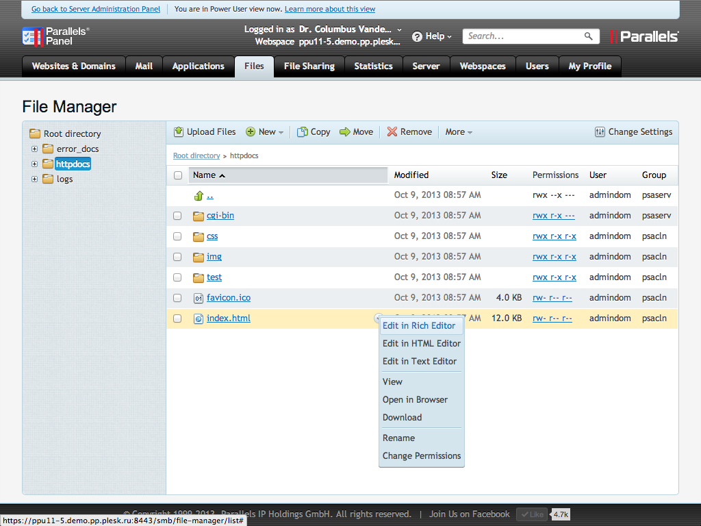Click the magnifier icon in search box
The image size is (701, 526).
click(x=588, y=36)
